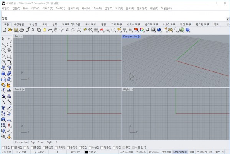Click the Join puzzle piece tool
230x154 pixels.
(x=3, y=85)
